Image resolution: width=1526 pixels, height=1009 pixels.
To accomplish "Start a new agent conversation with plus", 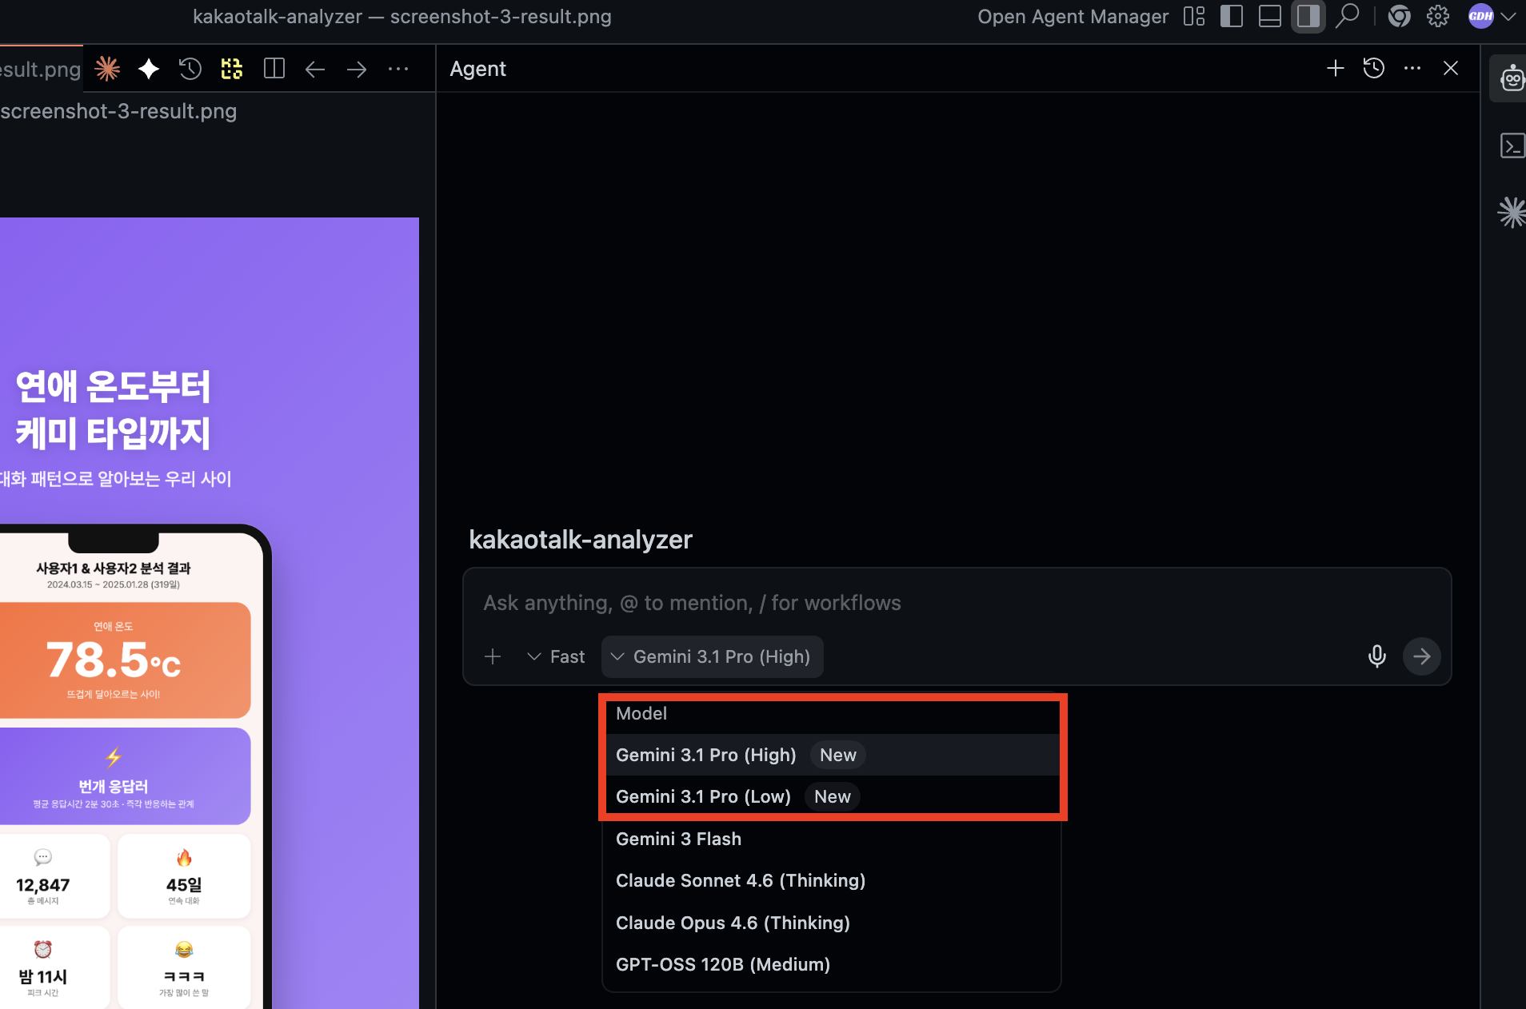I will (1336, 69).
